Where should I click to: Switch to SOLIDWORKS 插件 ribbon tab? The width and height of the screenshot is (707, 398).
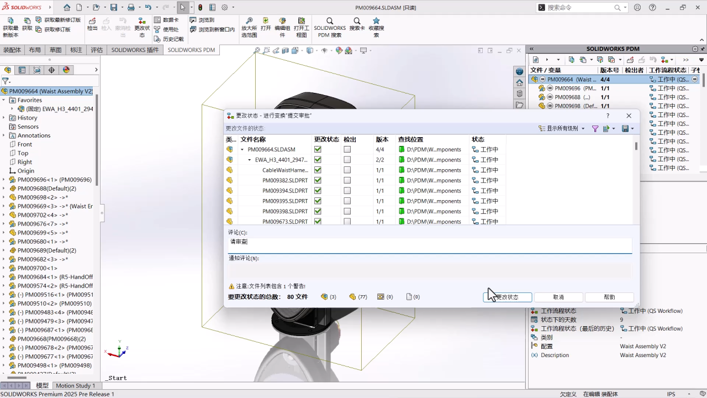coord(135,50)
